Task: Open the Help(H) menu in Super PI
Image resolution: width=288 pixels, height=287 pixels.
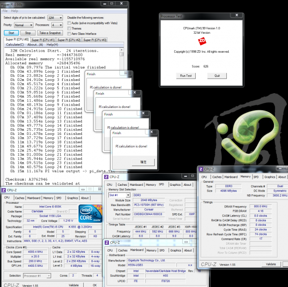Action: 52,45
